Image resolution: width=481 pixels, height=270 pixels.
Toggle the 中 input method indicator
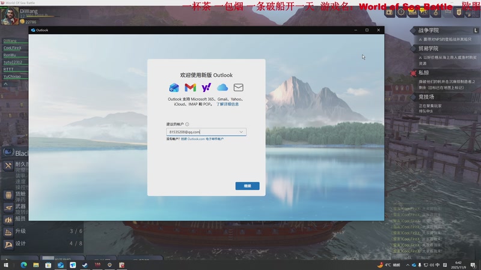point(438,265)
